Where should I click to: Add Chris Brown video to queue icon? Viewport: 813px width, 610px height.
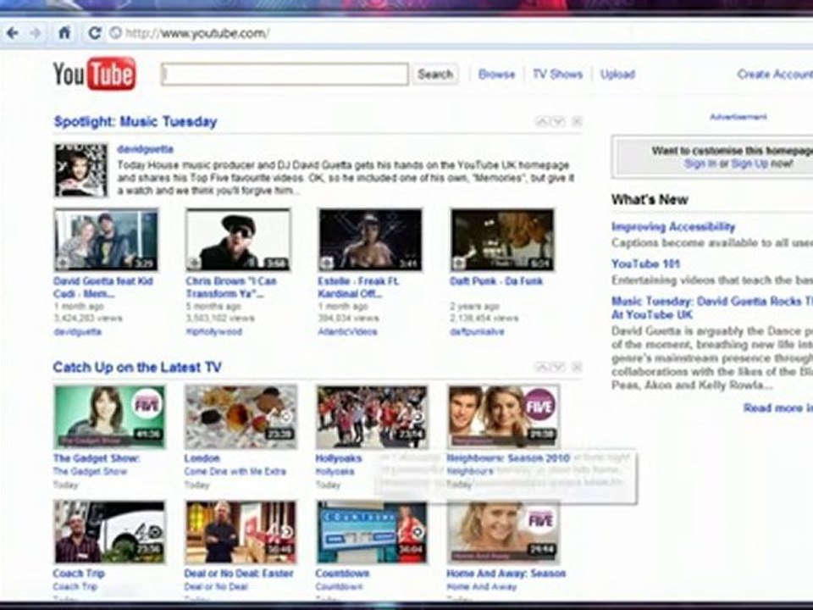195,263
